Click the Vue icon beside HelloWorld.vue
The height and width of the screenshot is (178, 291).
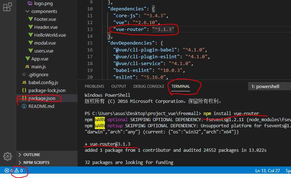click(31, 35)
